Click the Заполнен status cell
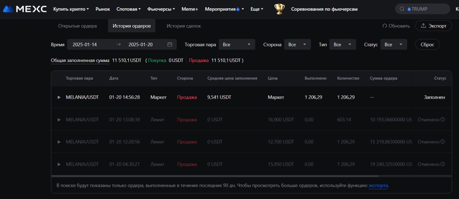 pos(434,97)
